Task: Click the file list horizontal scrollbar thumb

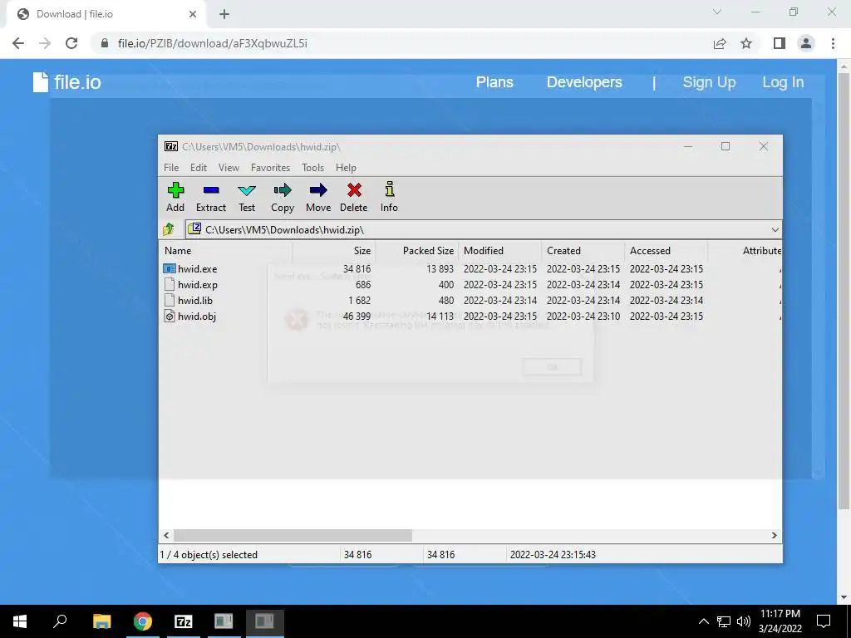Action: [293, 536]
